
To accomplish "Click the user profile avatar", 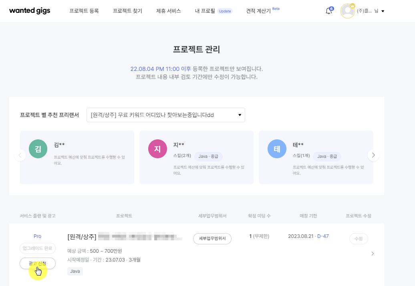I will coord(347,11).
